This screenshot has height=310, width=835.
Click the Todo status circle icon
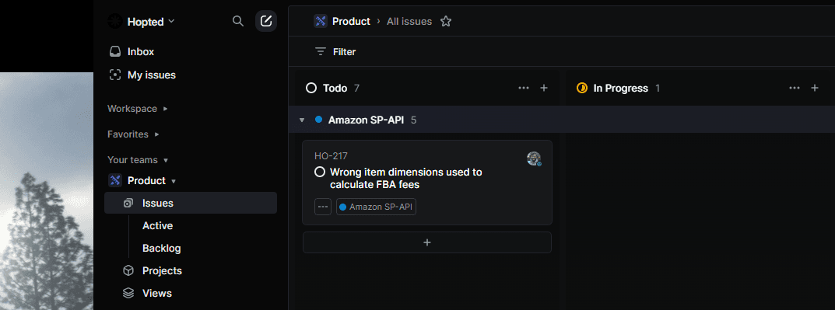click(x=311, y=88)
